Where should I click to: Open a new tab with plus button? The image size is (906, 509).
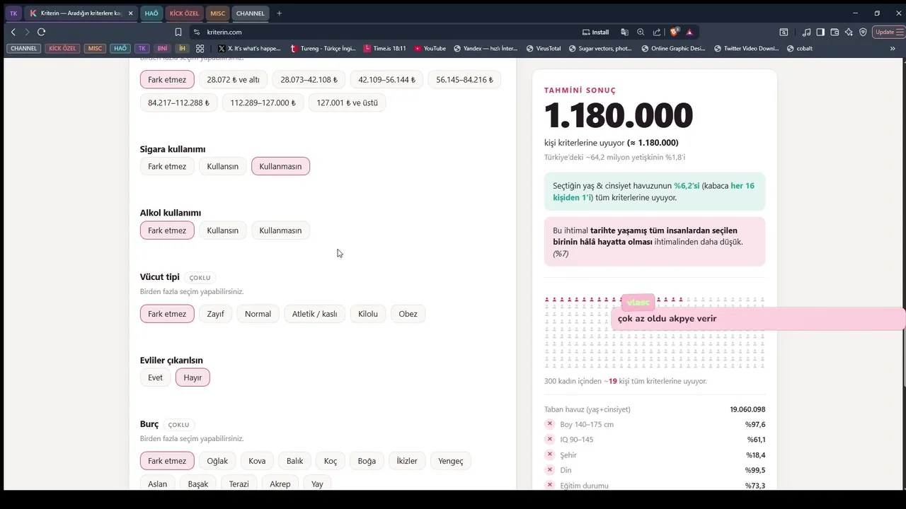click(280, 13)
